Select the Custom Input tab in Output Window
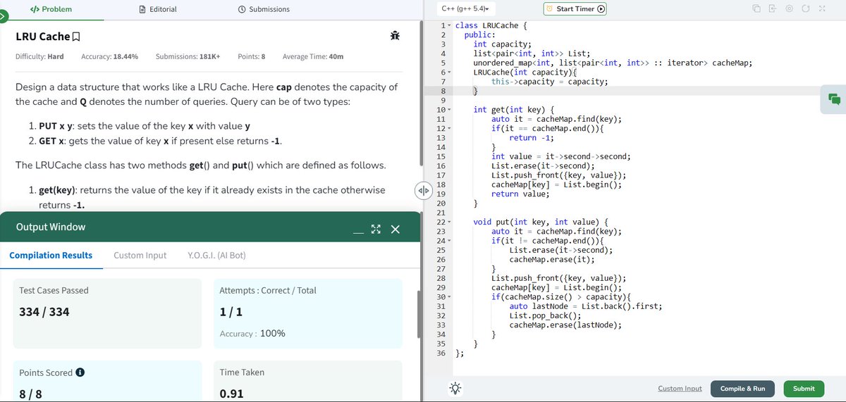Viewport: 846px width, 402px height. 140,255
